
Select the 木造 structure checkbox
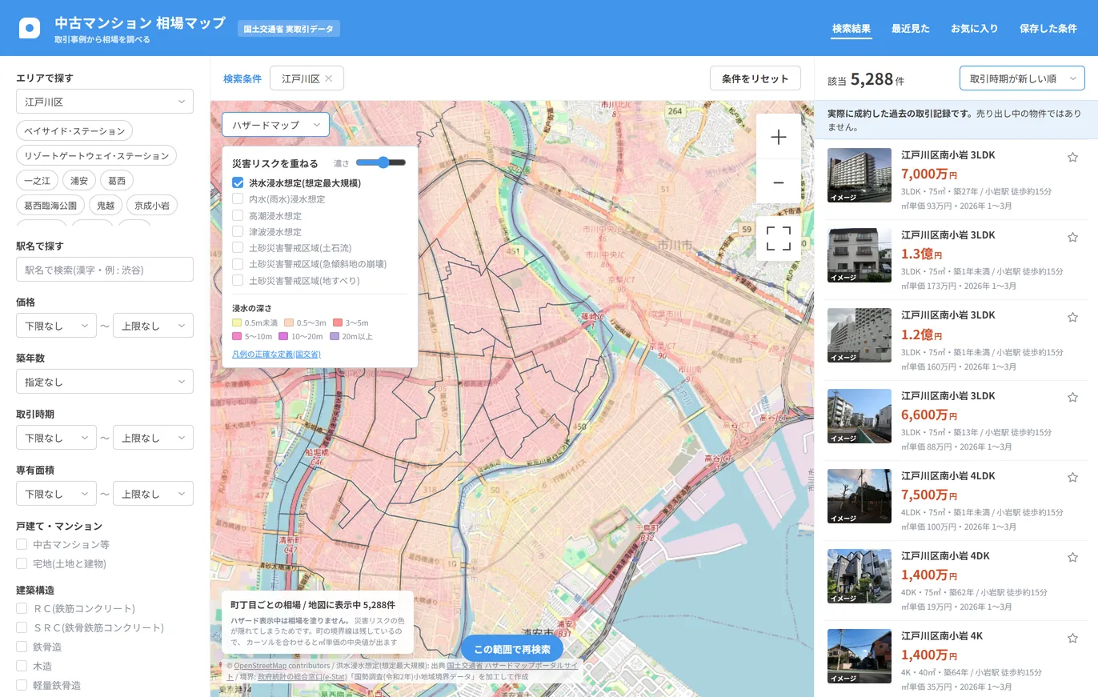[x=22, y=666]
